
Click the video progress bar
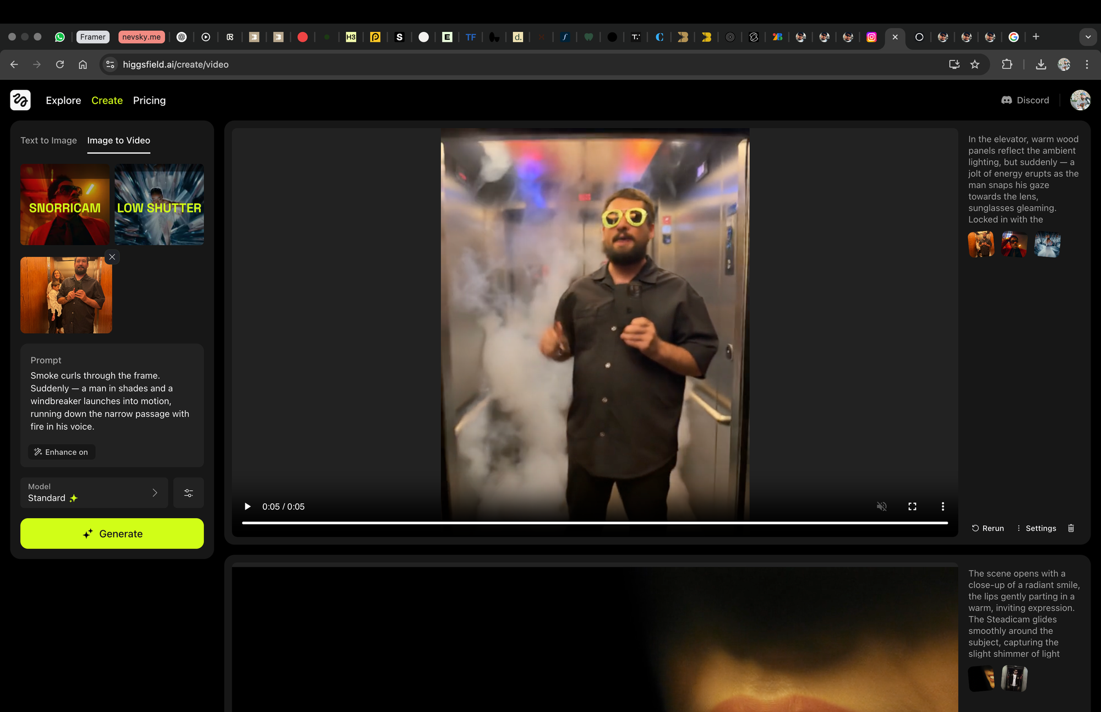pos(595,523)
